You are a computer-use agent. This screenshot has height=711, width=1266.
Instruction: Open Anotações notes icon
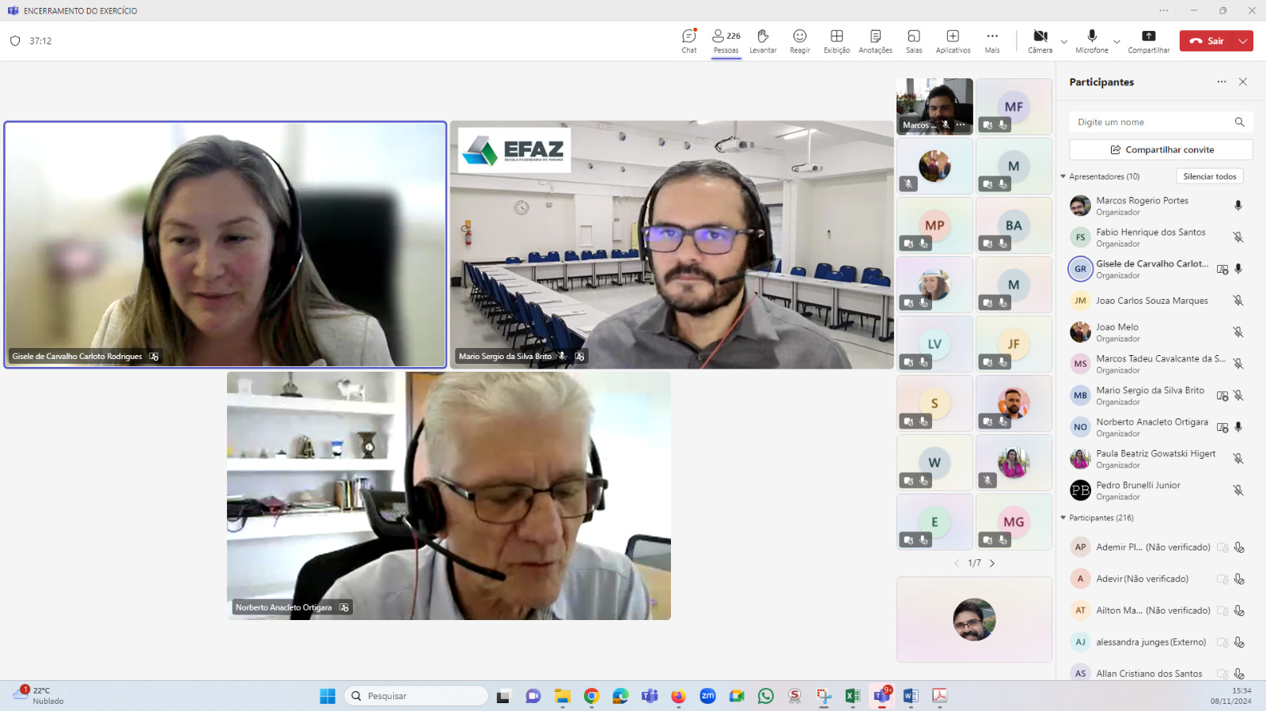click(x=875, y=41)
